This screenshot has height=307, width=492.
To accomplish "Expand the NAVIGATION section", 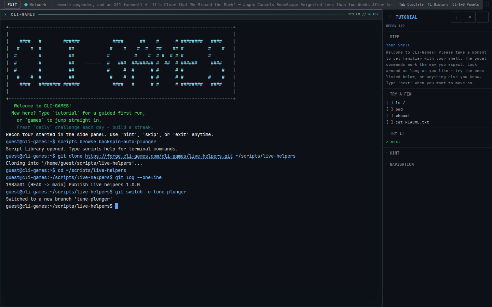I will pyautogui.click(x=400, y=164).
